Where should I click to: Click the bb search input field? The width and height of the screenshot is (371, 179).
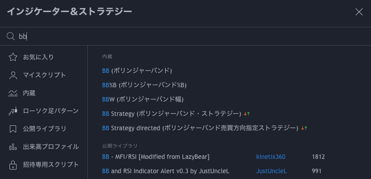tap(179, 36)
